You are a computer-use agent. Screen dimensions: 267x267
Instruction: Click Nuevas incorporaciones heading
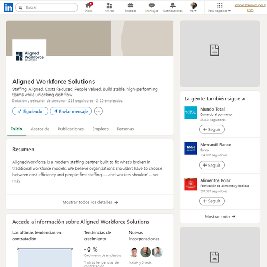[144, 235]
